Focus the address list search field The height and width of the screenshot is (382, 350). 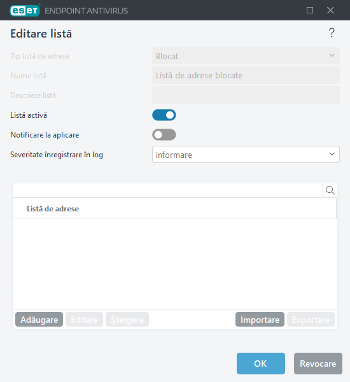[167, 190]
